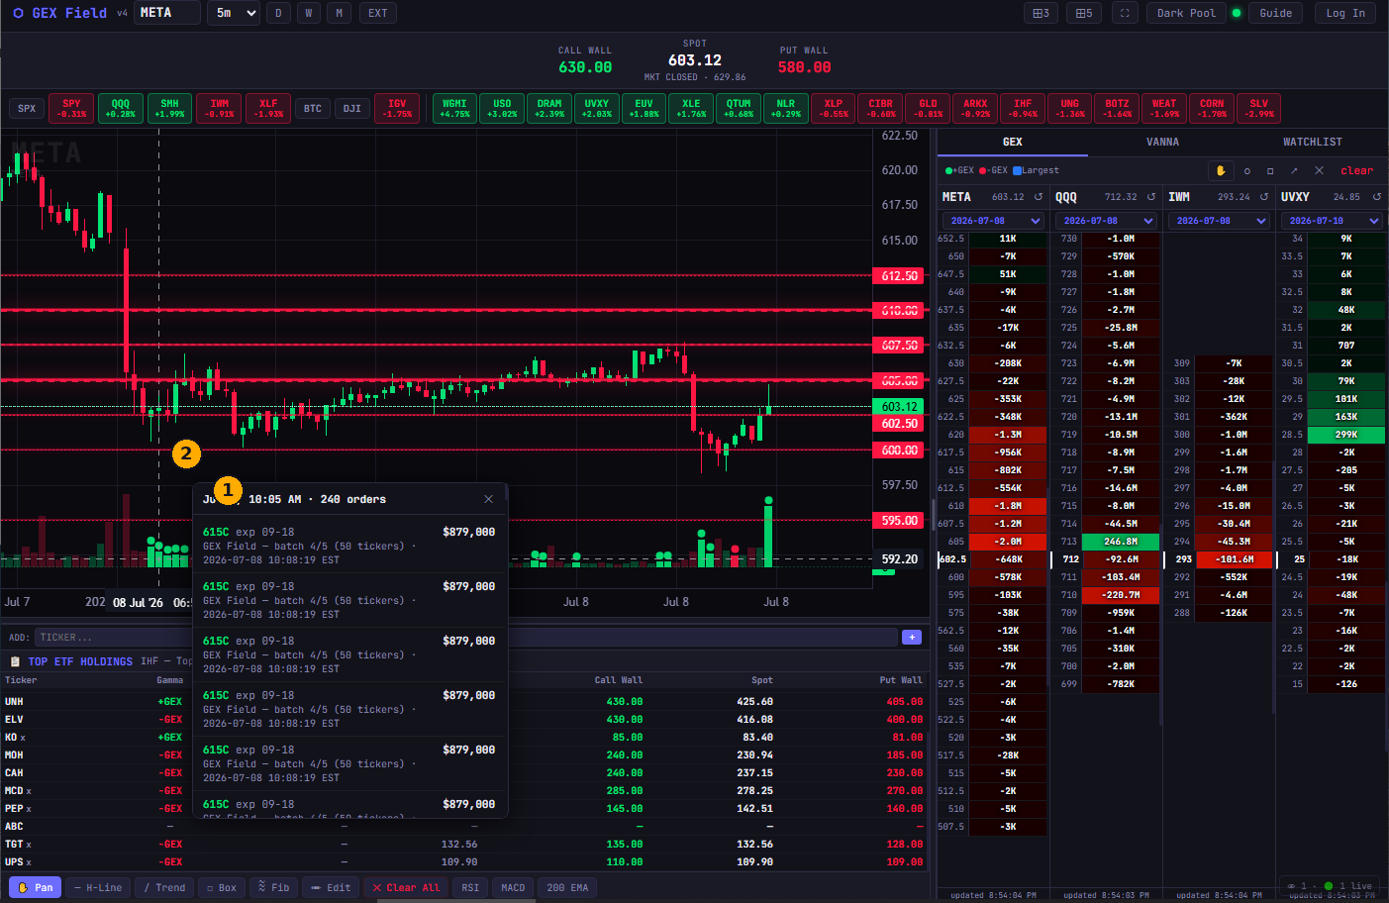Image resolution: width=1389 pixels, height=903 pixels.
Task: Refresh the UVXY GEX column
Action: (x=1377, y=197)
